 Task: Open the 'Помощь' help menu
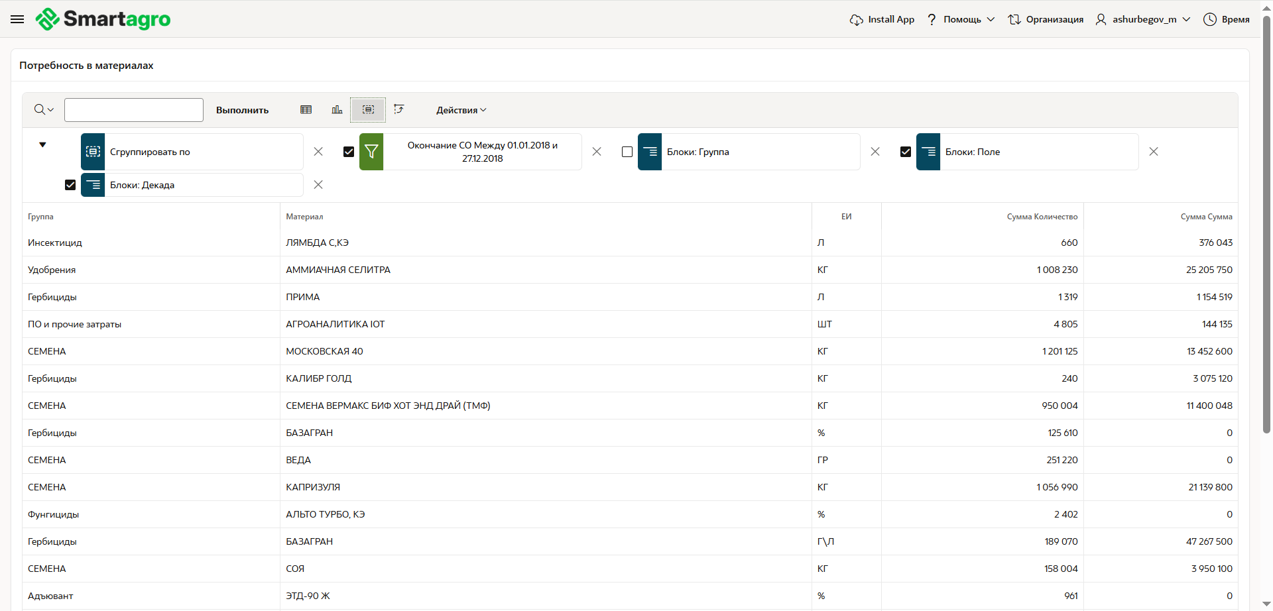(x=961, y=20)
